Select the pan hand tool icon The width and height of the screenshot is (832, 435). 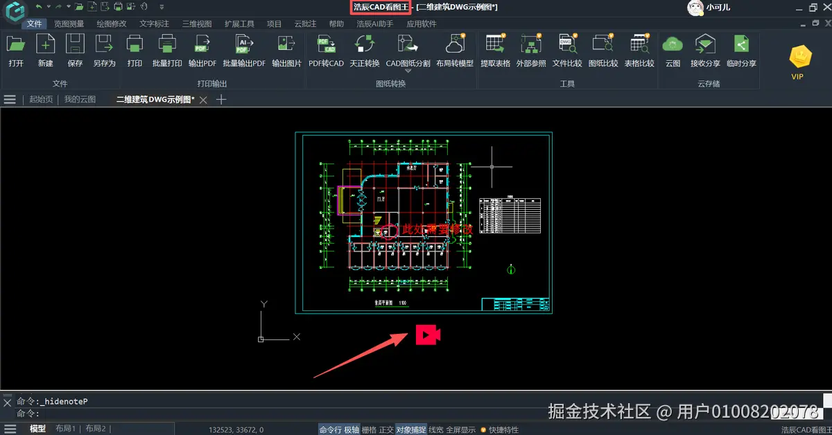pyautogui.click(x=144, y=7)
